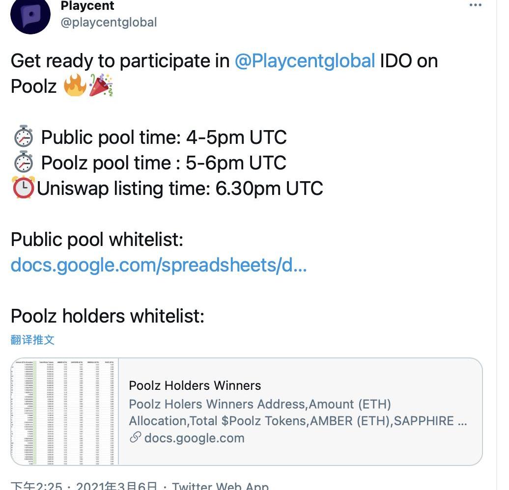509x490 pixels.
Task: Open the Playcent profile avatar
Action: click(x=30, y=15)
